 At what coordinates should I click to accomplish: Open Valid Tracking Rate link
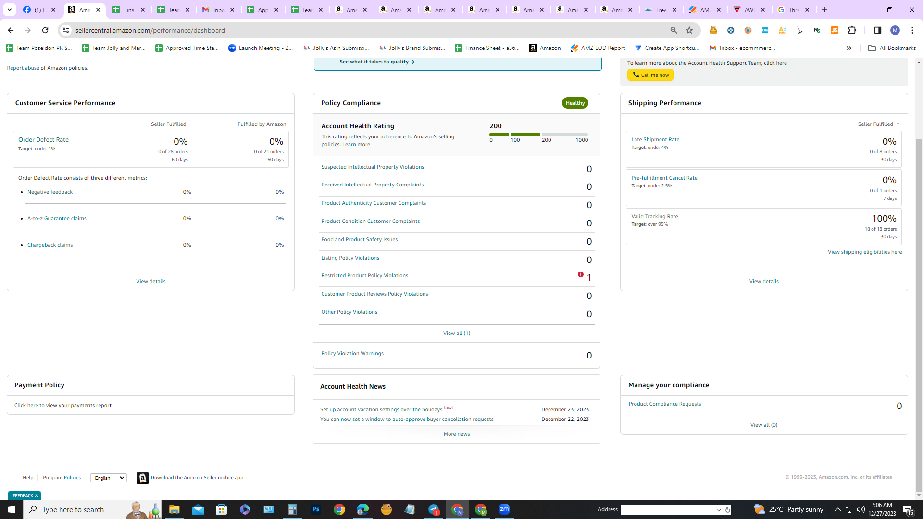tap(654, 216)
